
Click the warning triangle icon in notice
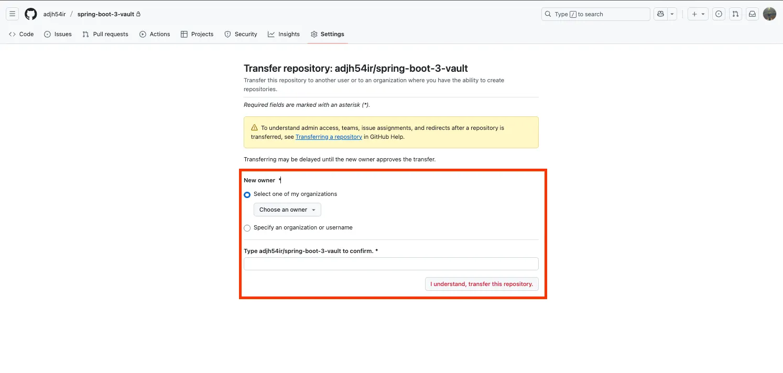coord(254,127)
